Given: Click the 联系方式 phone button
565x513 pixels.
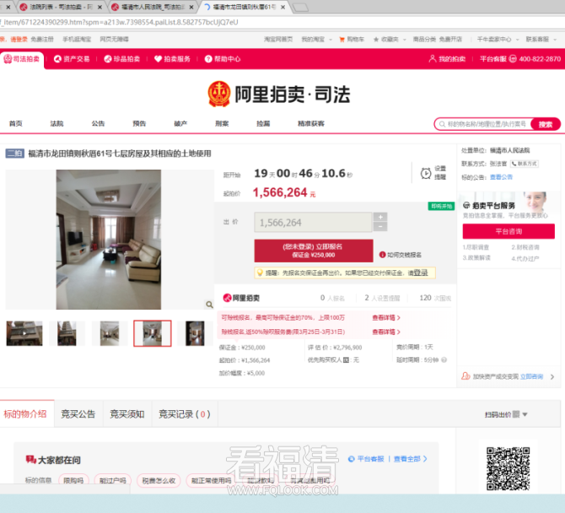Looking at the screenshot, I should click(525, 164).
